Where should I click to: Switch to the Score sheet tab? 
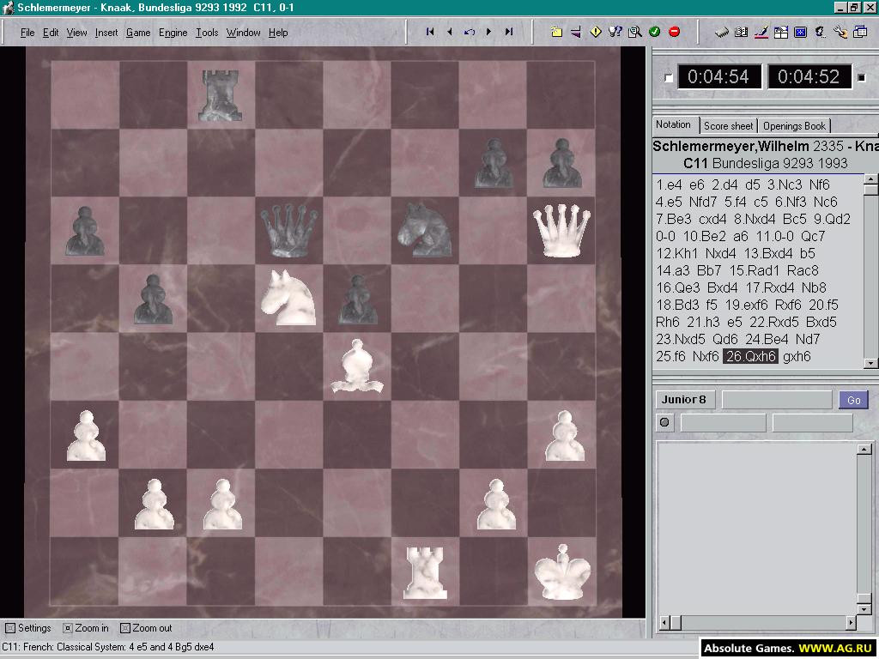tap(728, 125)
